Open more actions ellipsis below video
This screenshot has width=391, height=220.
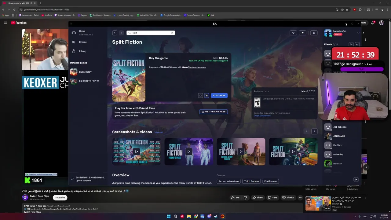tap(300, 198)
